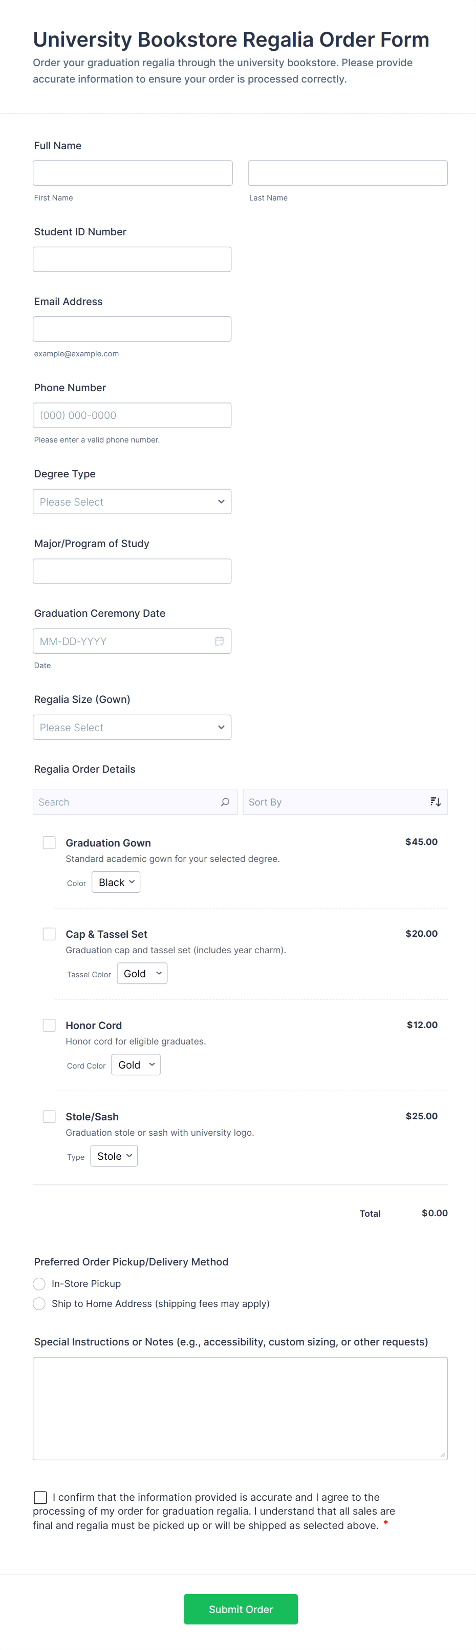Click the First Name input field
Screen dimensions: 476x1650
tap(133, 173)
